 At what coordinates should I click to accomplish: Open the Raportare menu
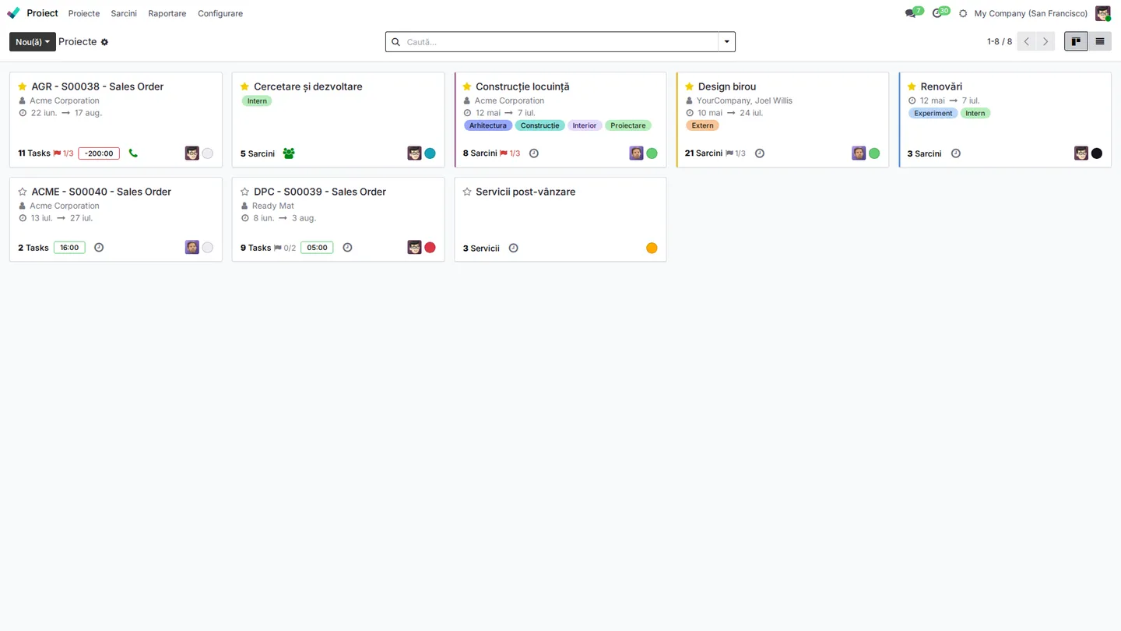coord(167,13)
